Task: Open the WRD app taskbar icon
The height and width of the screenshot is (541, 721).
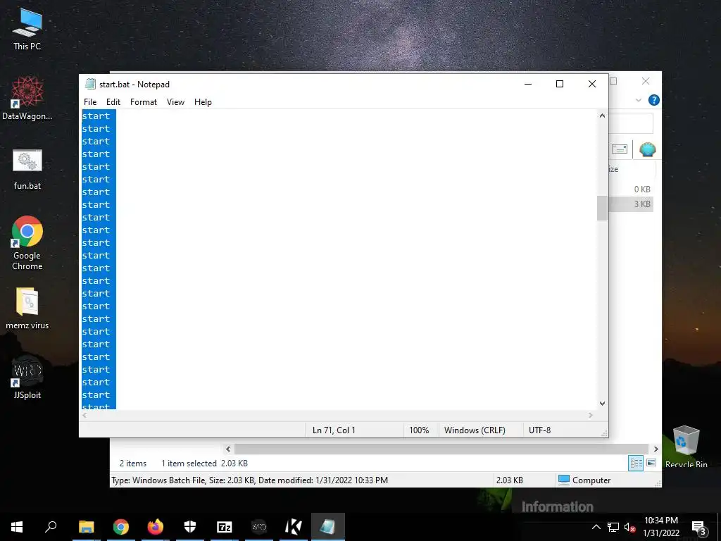Action: pyautogui.click(x=259, y=527)
